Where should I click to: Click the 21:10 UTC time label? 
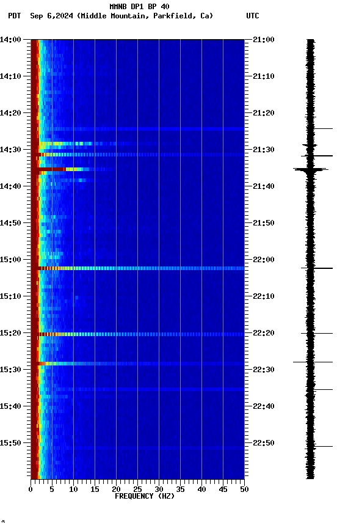[x=264, y=76]
